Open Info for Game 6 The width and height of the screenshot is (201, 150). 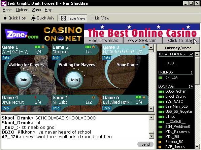pyautogui.click(x=107, y=108)
